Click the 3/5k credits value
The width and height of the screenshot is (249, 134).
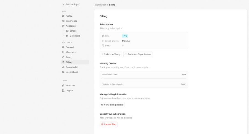coord(184,74)
